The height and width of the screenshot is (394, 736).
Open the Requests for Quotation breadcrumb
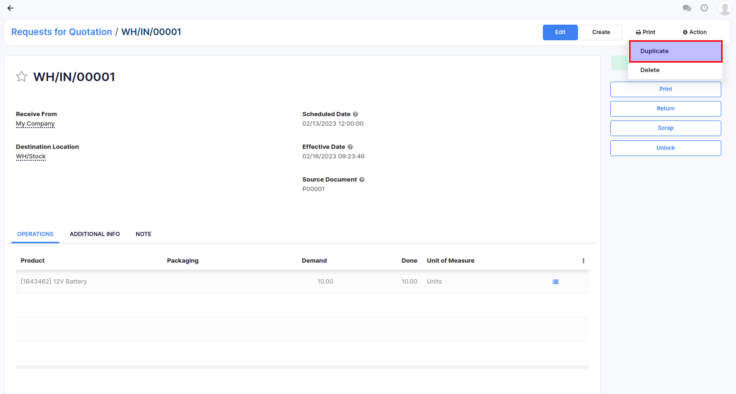62,32
